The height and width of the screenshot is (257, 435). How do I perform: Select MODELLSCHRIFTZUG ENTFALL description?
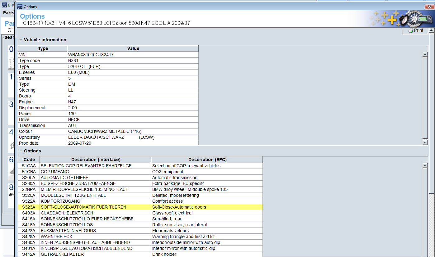click(73, 195)
